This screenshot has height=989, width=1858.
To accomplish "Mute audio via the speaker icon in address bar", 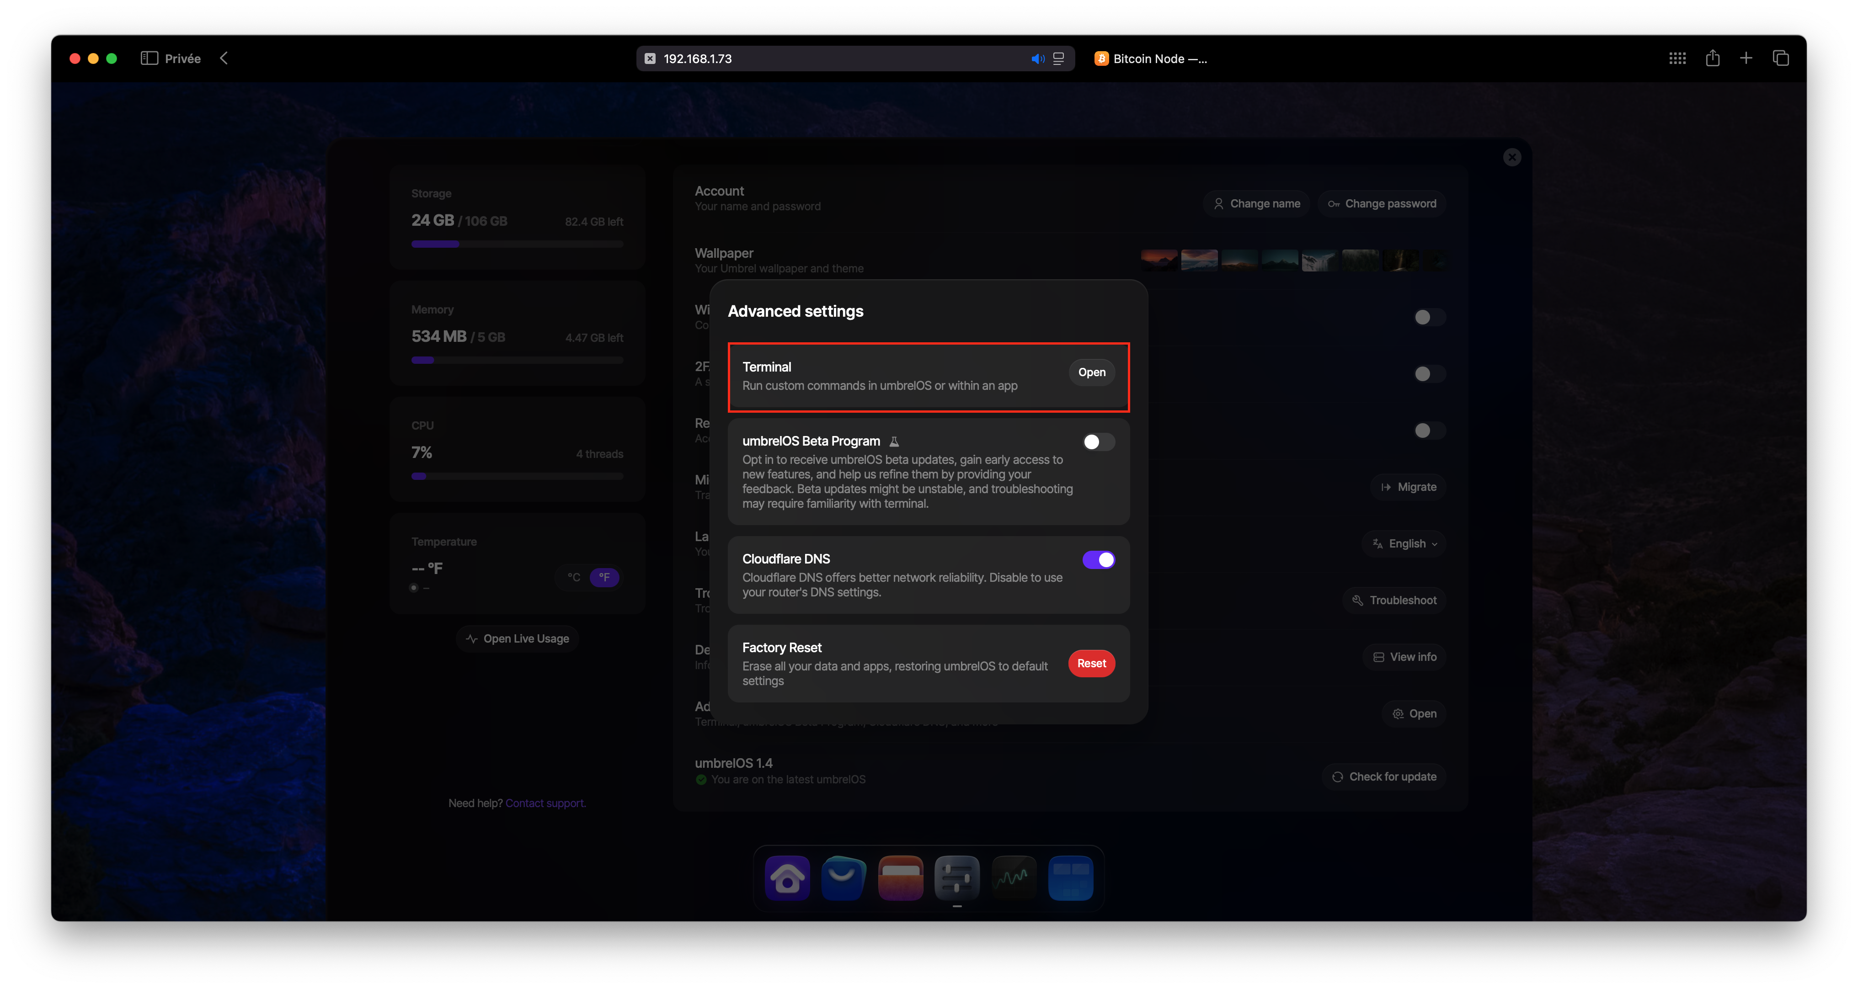I will [1037, 59].
